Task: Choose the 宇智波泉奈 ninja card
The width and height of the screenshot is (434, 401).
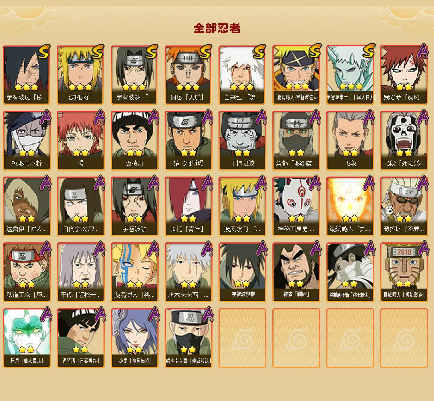Action: click(242, 272)
